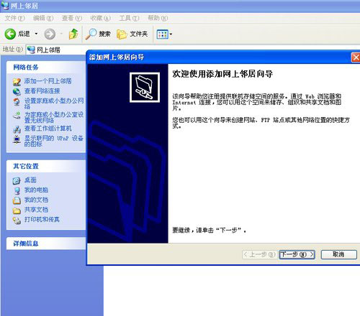
Task: Click the 查看网络连接 globe icon
Action: click(x=17, y=91)
